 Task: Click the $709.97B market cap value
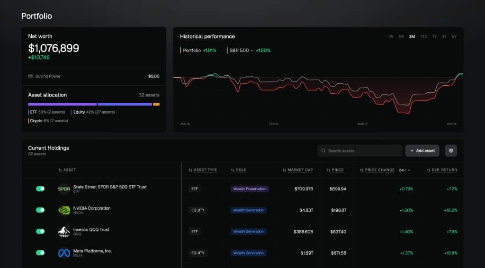(x=304, y=189)
